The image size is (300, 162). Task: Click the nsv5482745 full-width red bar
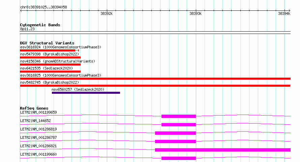click(155, 86)
